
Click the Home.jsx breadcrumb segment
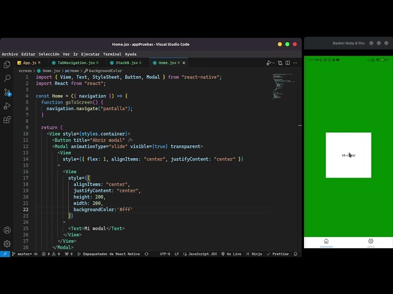pos(49,71)
